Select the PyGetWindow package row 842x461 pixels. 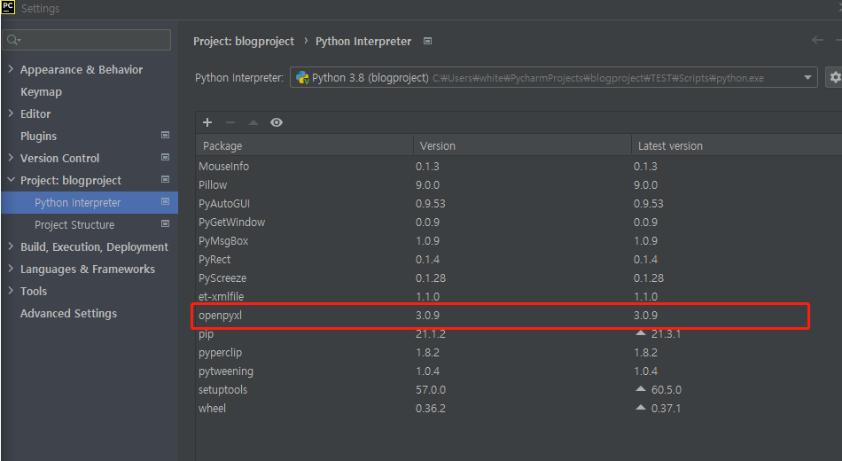click(x=518, y=222)
